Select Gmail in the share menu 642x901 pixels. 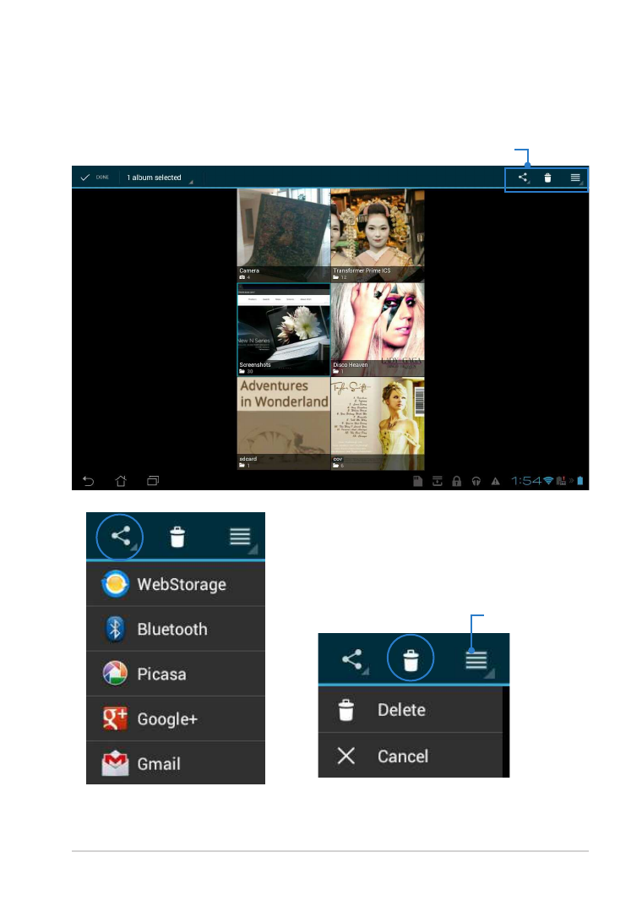176,764
